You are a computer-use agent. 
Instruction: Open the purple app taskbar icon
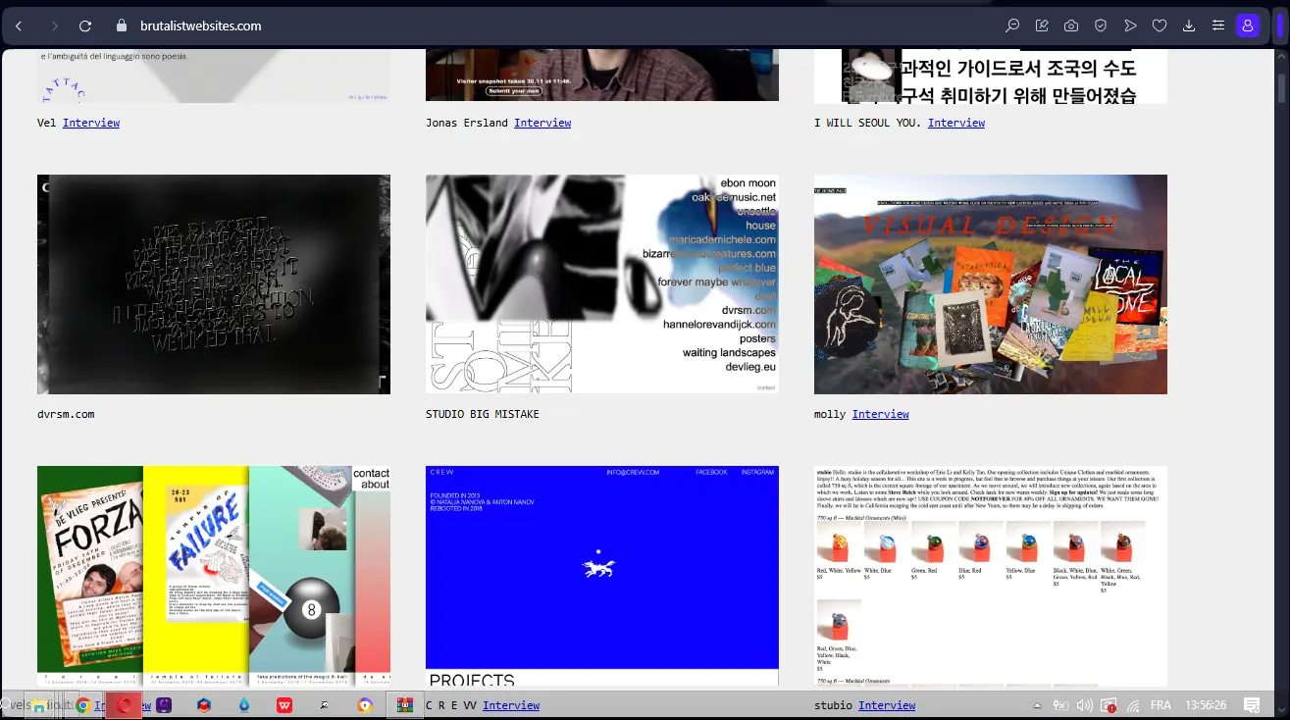[164, 705]
